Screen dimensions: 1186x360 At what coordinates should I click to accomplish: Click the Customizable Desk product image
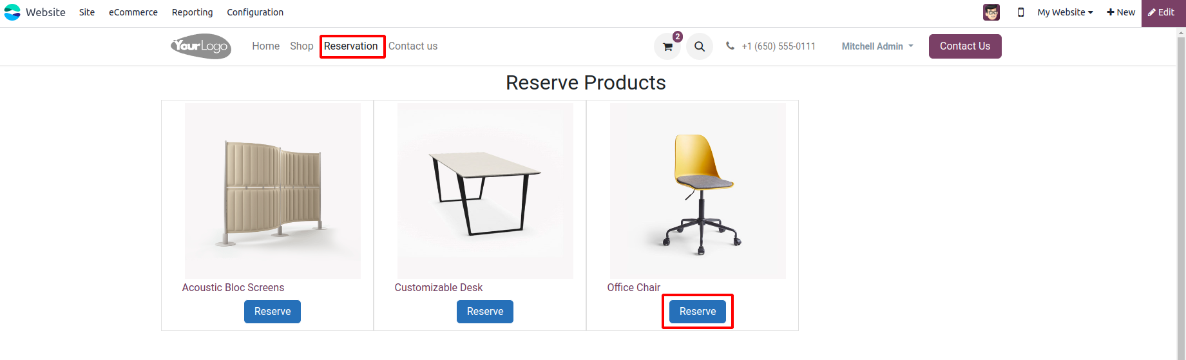click(485, 191)
